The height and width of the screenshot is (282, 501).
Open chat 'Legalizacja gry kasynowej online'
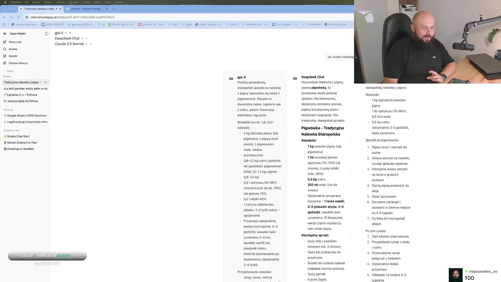[25, 122]
